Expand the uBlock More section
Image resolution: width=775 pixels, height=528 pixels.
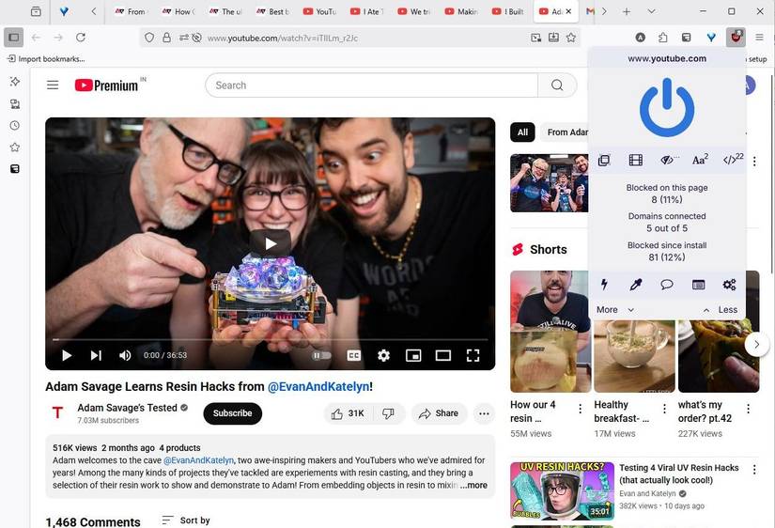(615, 310)
